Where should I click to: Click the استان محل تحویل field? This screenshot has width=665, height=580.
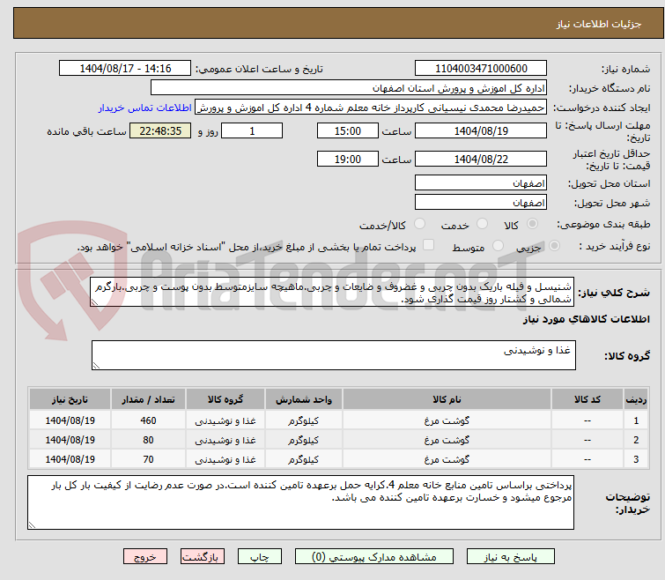coord(480,183)
